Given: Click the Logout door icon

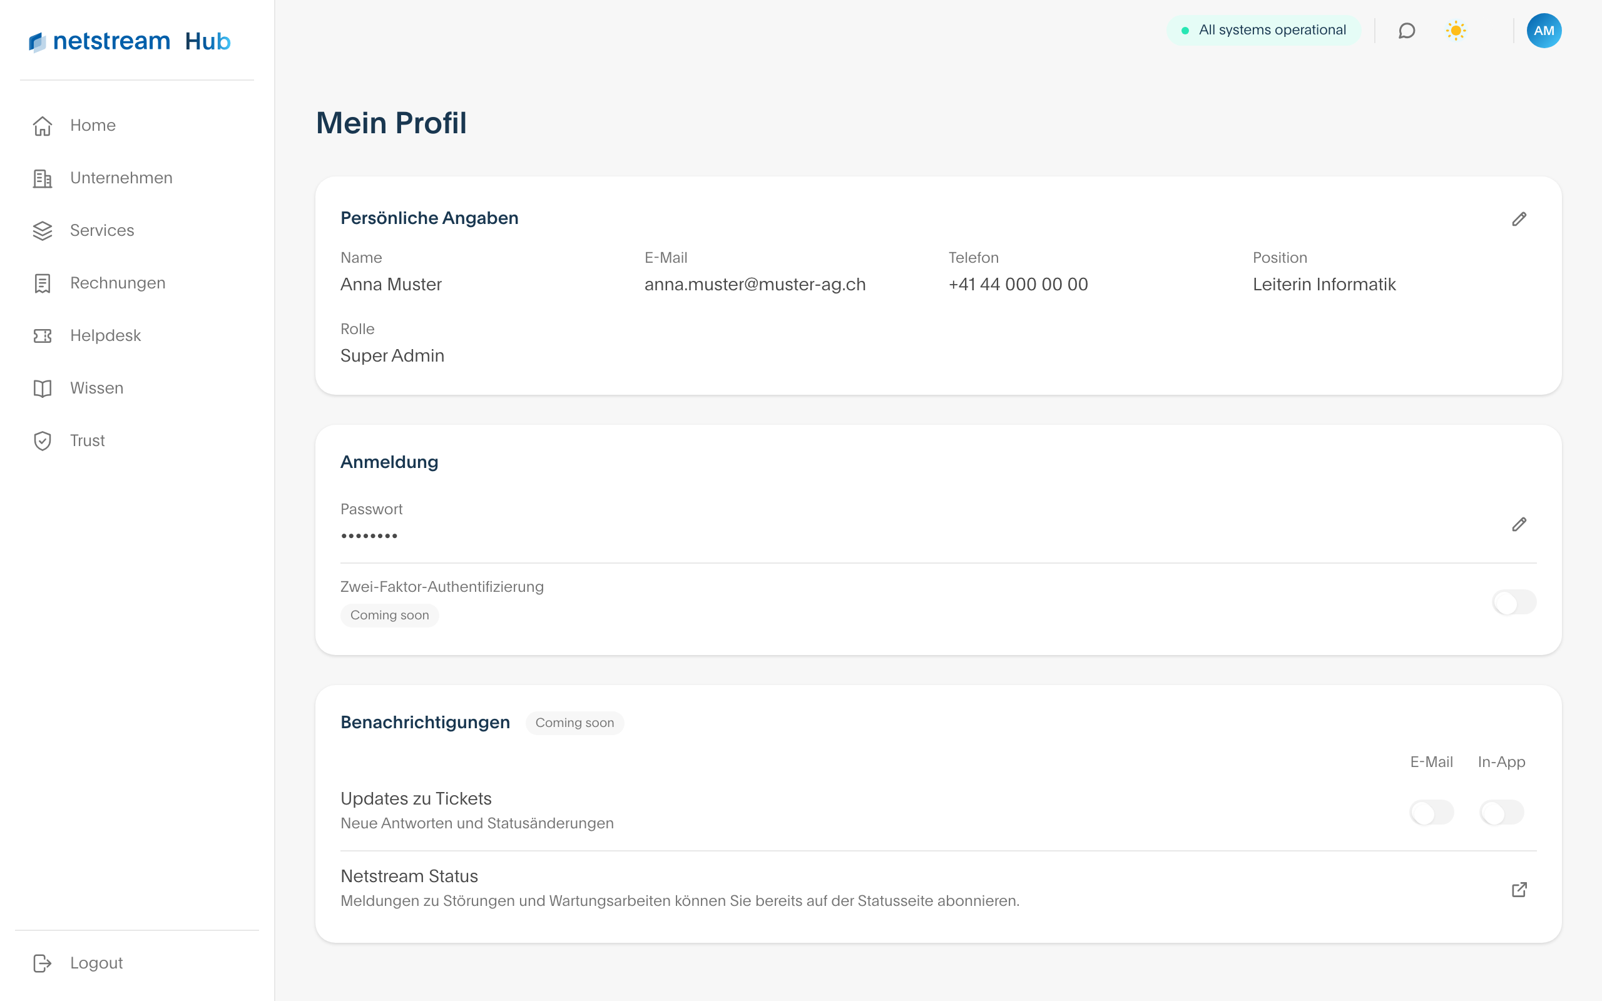Looking at the screenshot, I should coord(43,963).
